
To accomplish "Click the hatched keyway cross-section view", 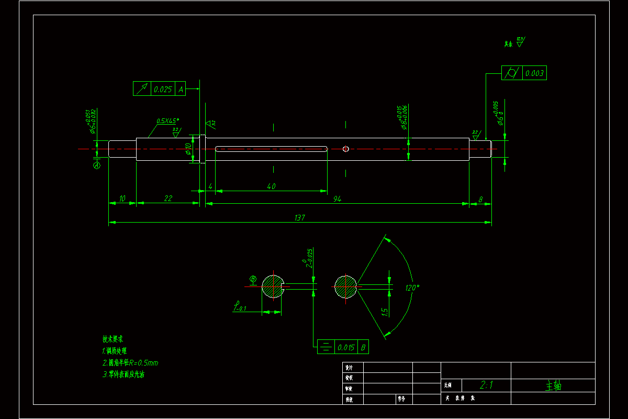I will (x=273, y=286).
